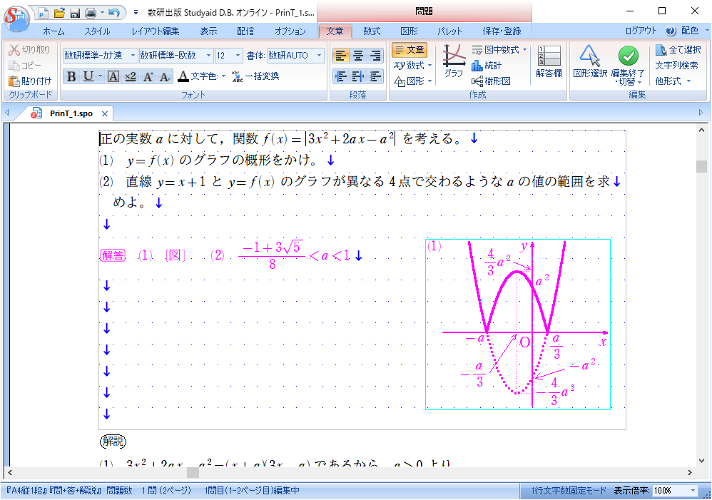712x500 pixels.
Task: Close the PrinT_1.spo document tab
Action: click(x=104, y=114)
